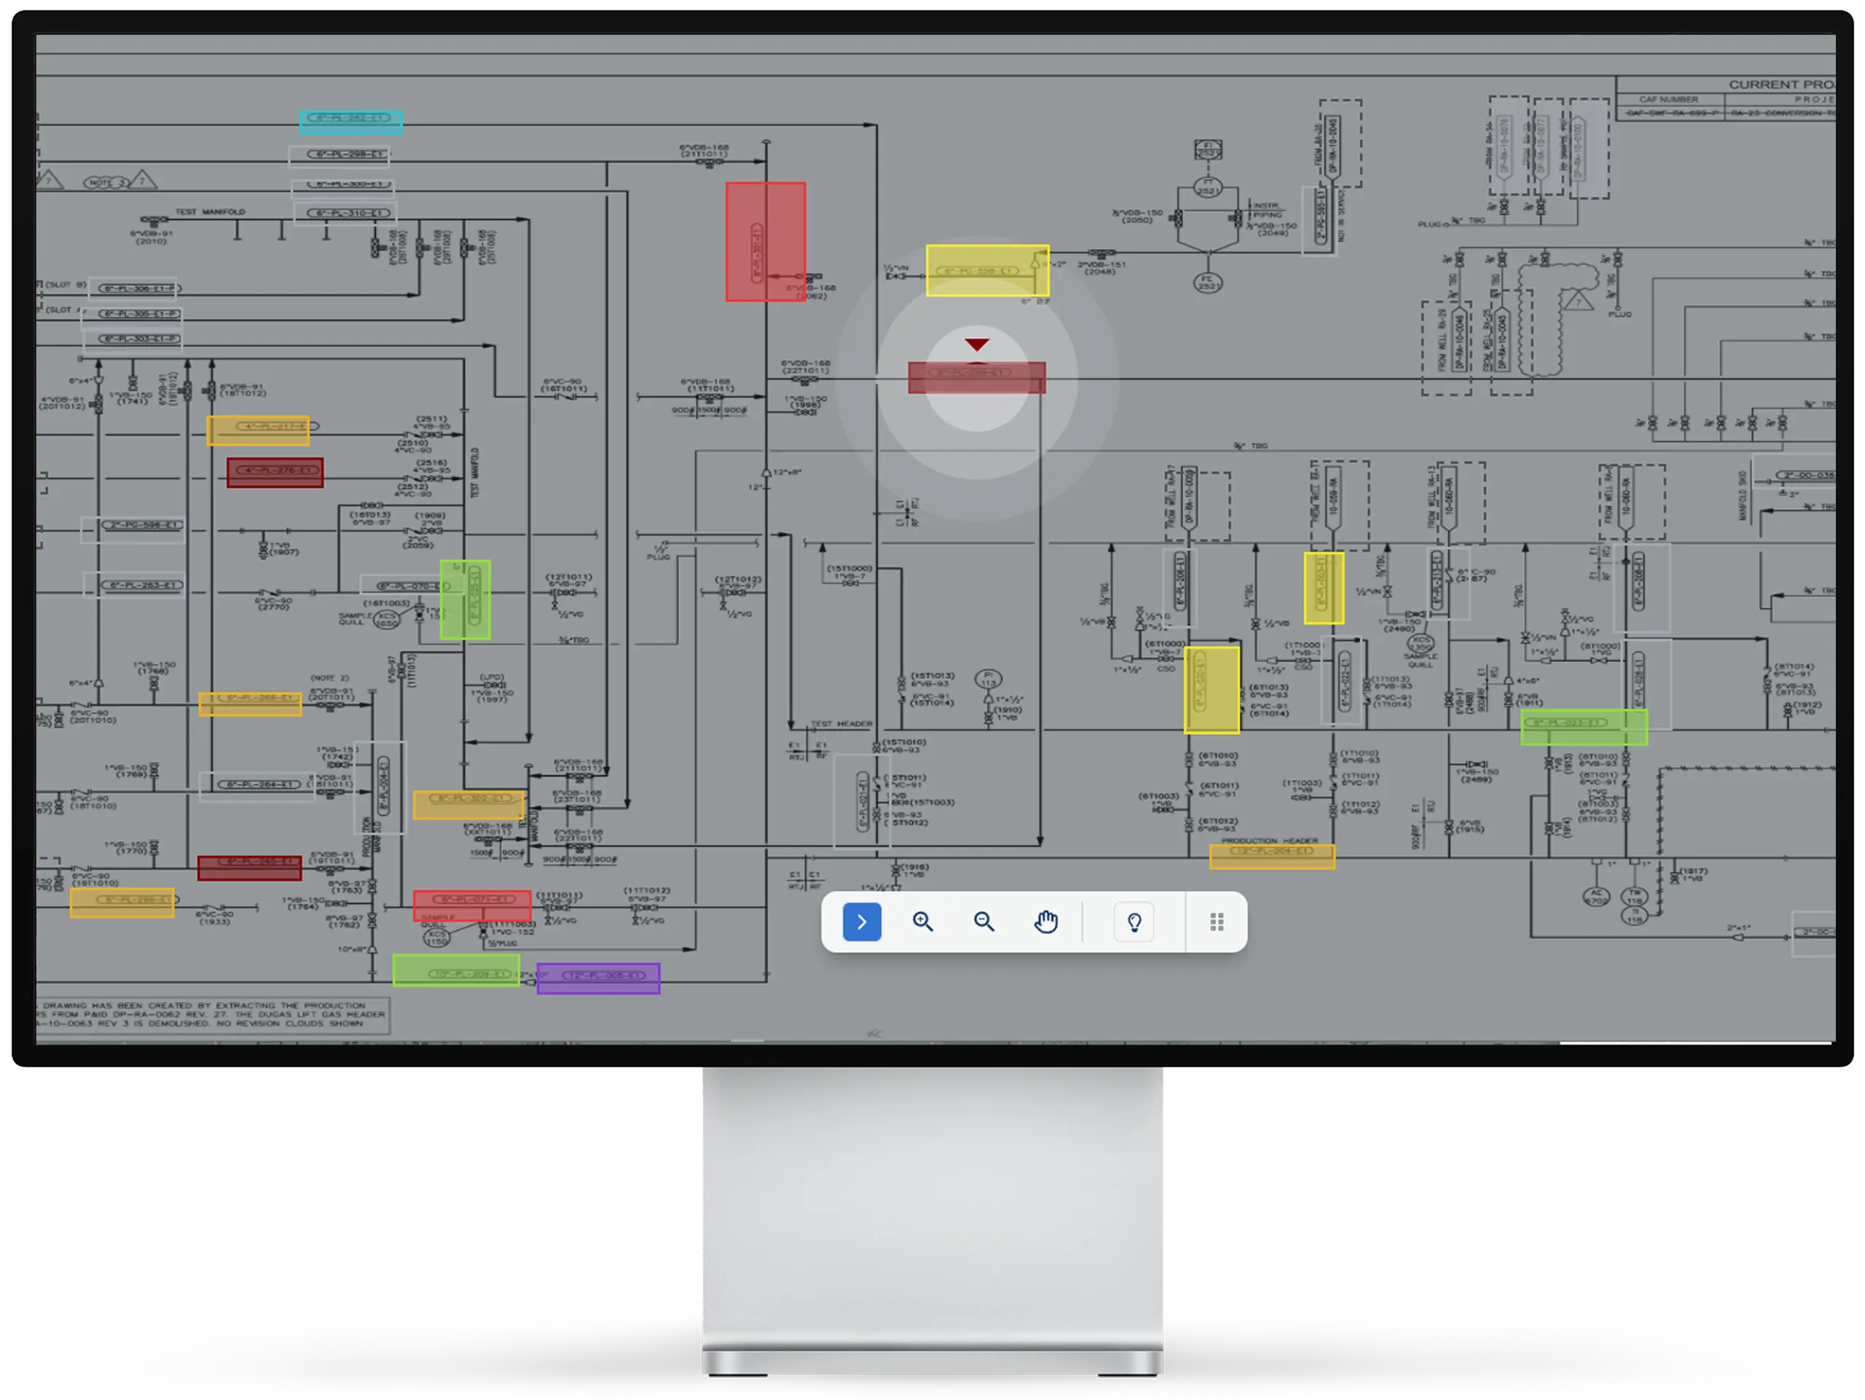Click the orange Production Header line highlight

point(1271,855)
